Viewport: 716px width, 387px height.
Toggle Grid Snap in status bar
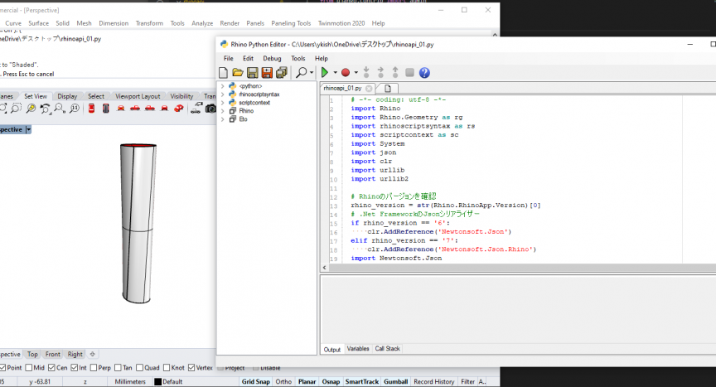(x=254, y=381)
